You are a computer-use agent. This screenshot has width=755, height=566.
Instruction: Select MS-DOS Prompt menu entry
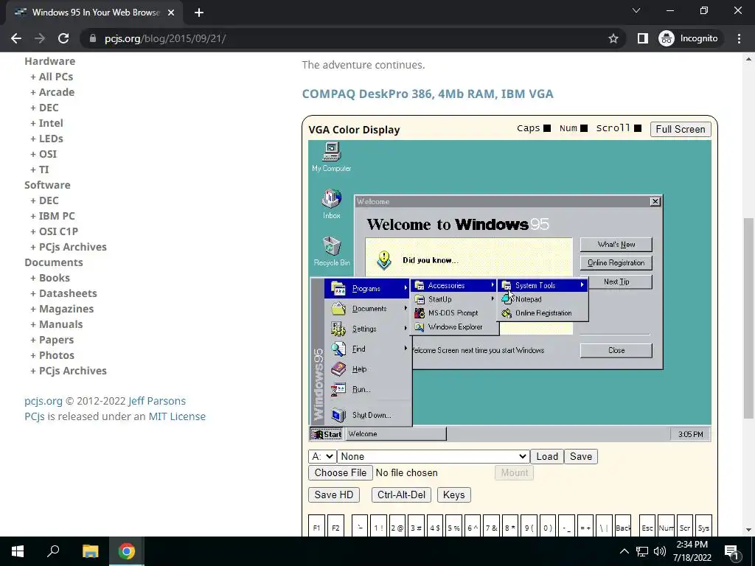click(x=454, y=312)
